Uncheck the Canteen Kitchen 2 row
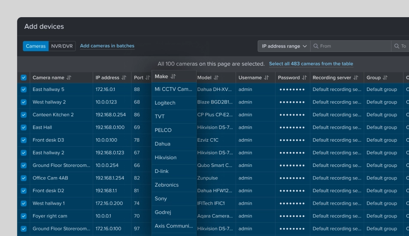 24,115
